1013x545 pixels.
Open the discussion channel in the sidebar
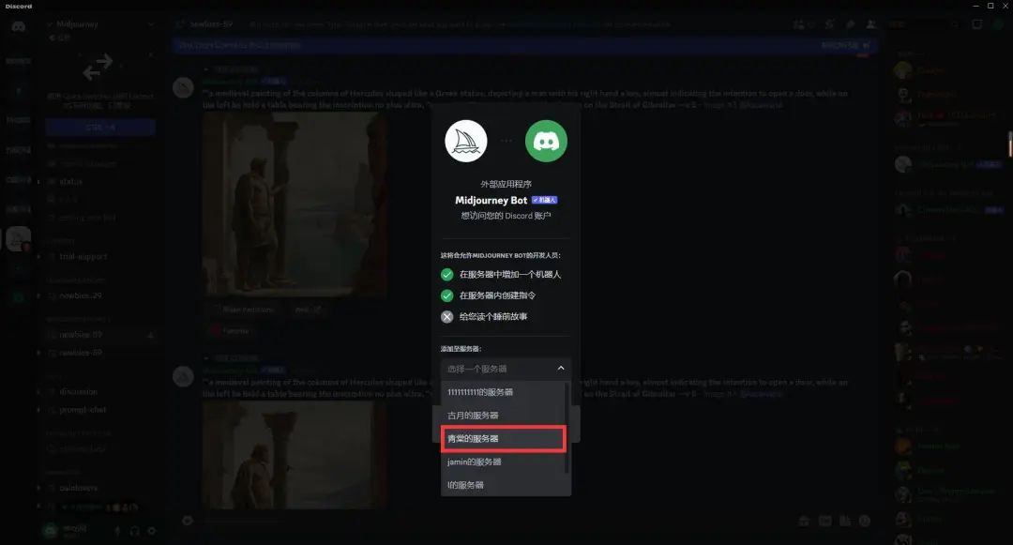click(78, 391)
